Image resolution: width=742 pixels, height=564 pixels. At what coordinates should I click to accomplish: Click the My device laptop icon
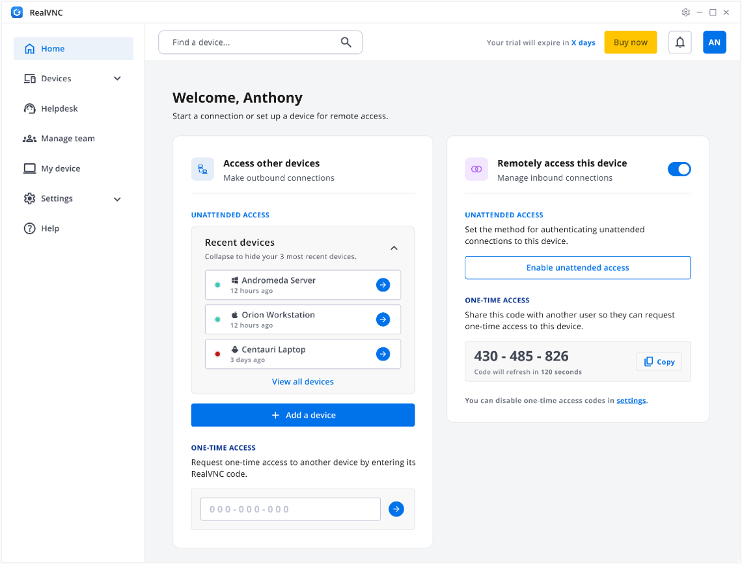(30, 168)
